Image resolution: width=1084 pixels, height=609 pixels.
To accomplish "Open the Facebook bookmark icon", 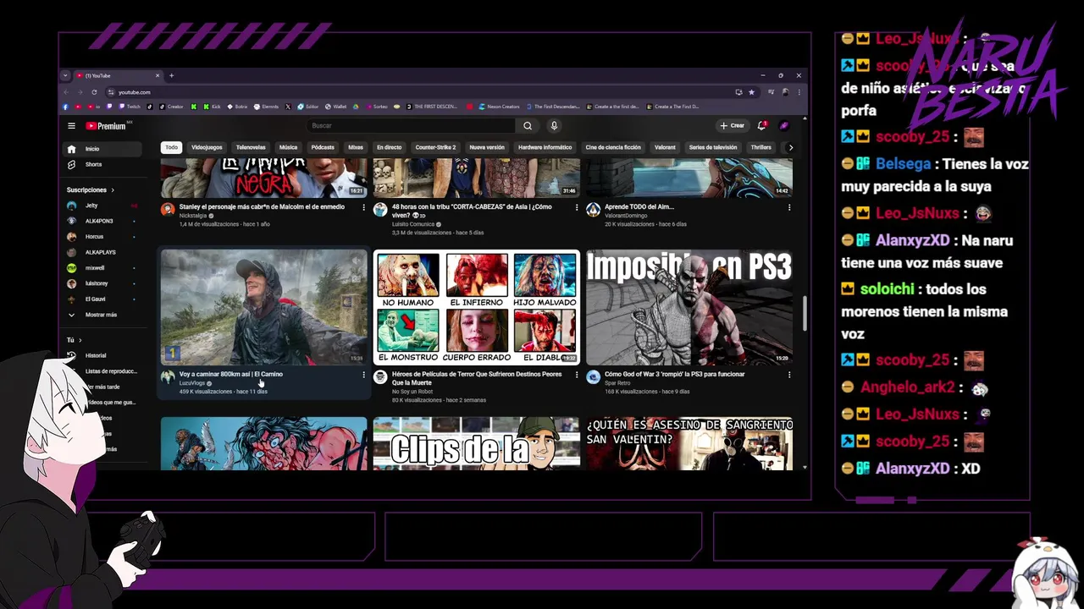I will (x=66, y=107).
